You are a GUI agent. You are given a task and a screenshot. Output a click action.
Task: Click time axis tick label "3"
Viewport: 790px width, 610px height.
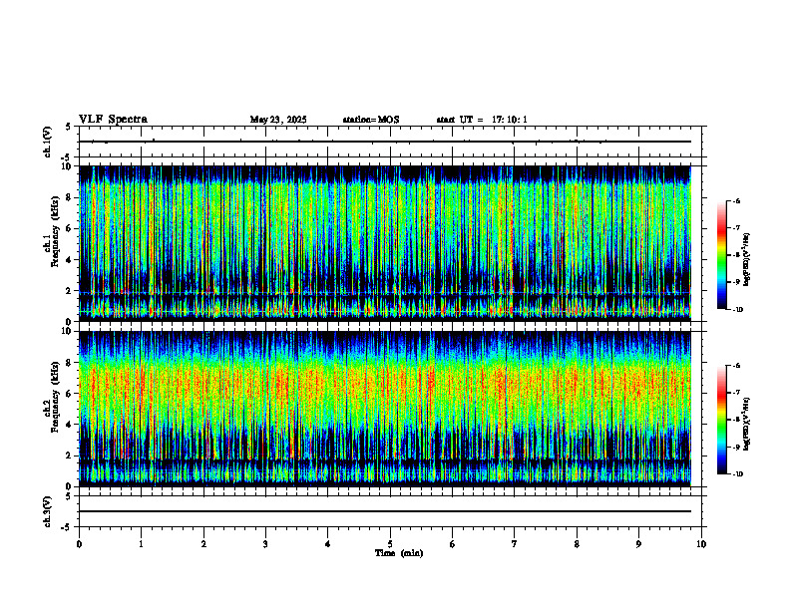coord(265,544)
